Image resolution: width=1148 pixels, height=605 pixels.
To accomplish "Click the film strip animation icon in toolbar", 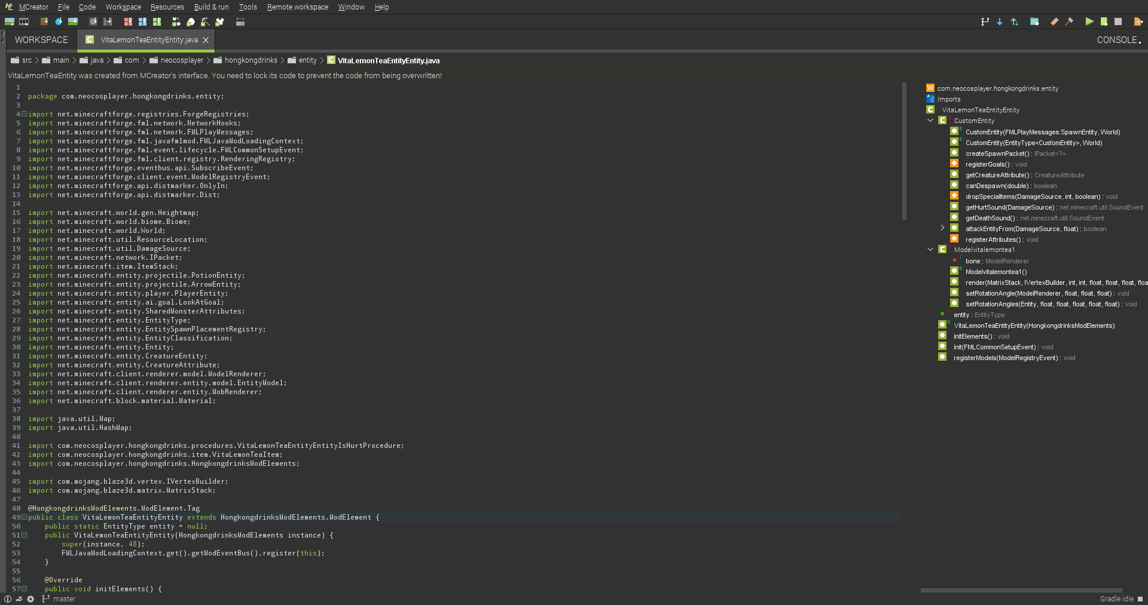I will [24, 22].
